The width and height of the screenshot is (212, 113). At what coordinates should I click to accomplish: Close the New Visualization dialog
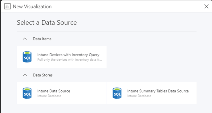[x=206, y=6]
